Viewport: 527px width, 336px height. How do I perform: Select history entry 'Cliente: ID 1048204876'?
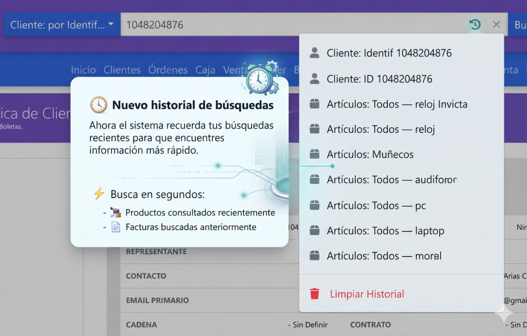pyautogui.click(x=402, y=79)
